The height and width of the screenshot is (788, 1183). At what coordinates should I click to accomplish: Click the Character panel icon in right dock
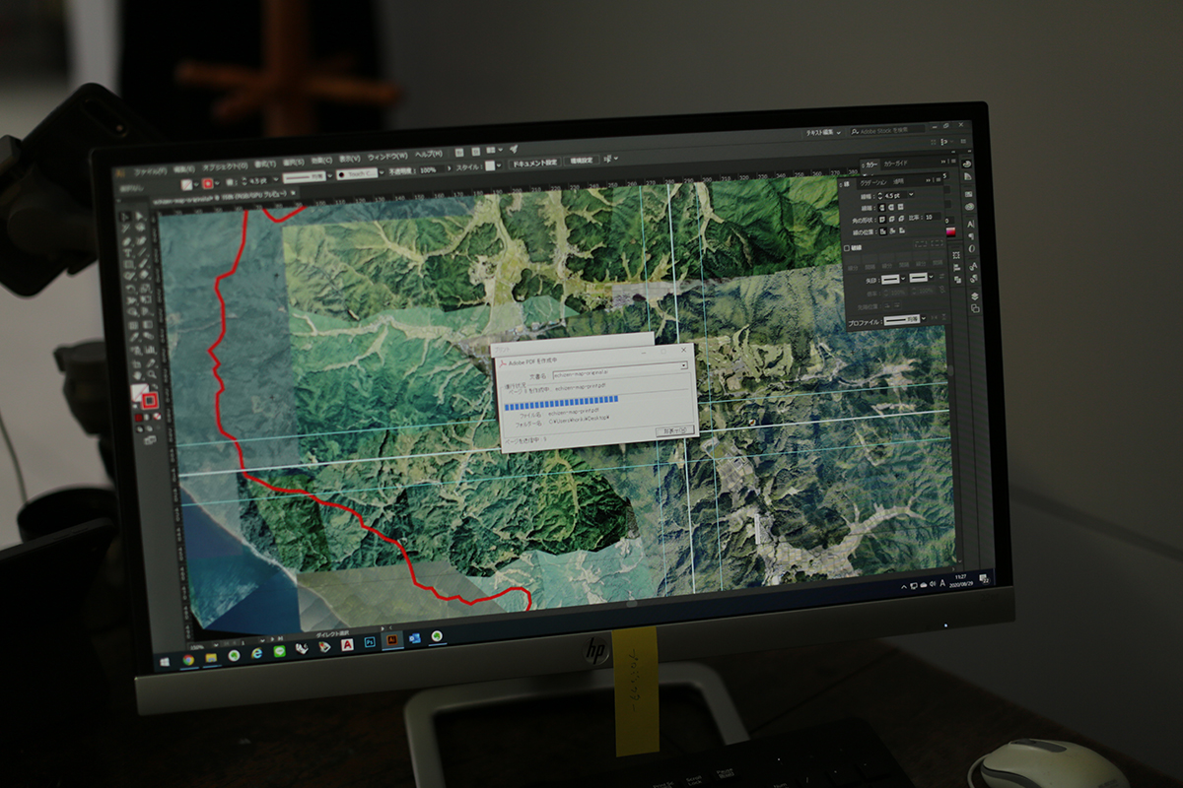pos(971,224)
